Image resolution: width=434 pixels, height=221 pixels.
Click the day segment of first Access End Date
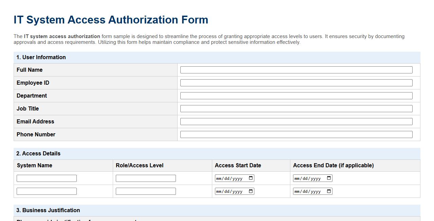click(305, 178)
